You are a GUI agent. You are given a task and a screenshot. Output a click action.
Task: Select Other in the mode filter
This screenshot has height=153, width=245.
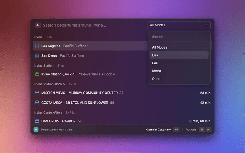pos(179,79)
